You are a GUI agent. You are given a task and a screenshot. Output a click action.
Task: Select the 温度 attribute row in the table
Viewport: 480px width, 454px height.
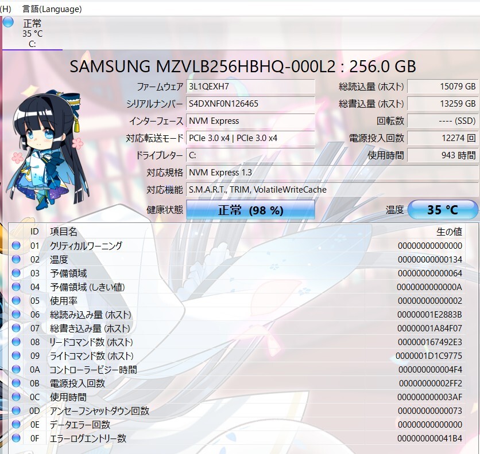[237, 259]
